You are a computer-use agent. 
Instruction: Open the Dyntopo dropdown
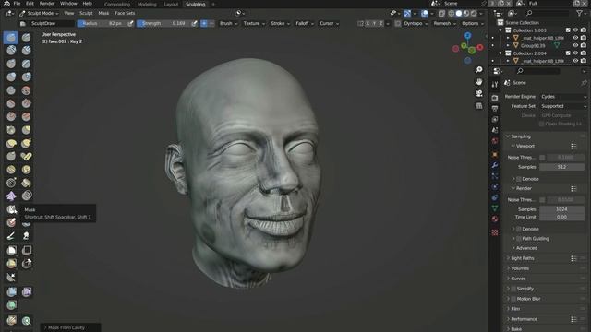tap(416, 23)
